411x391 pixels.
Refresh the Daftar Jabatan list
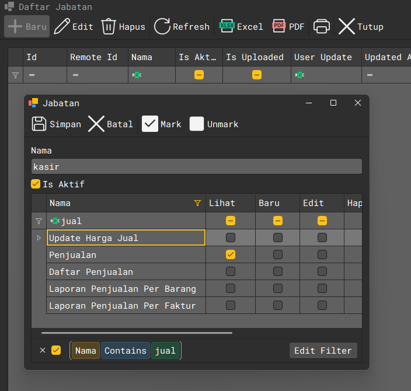(162, 27)
